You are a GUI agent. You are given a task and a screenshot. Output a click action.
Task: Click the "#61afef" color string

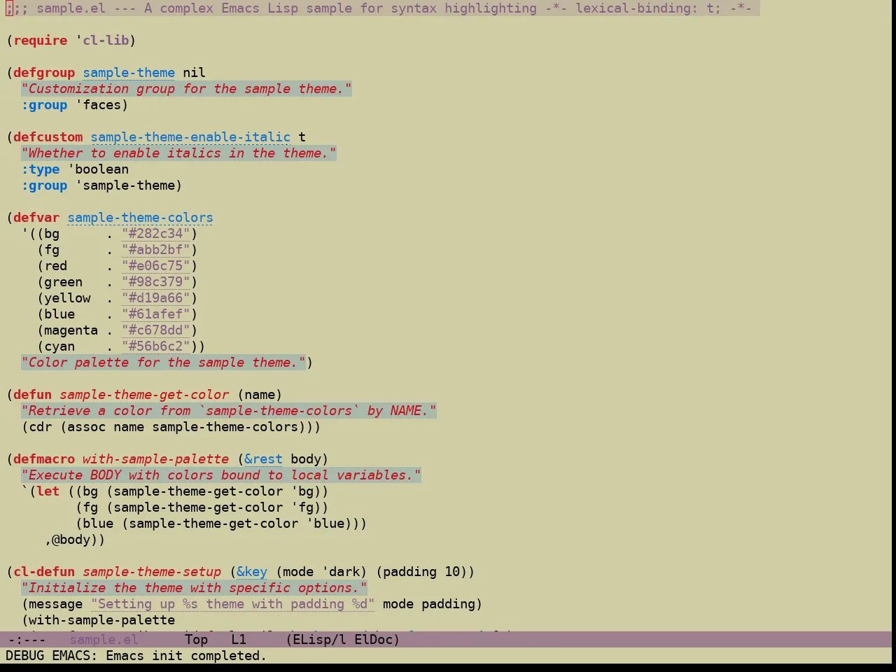(x=156, y=314)
